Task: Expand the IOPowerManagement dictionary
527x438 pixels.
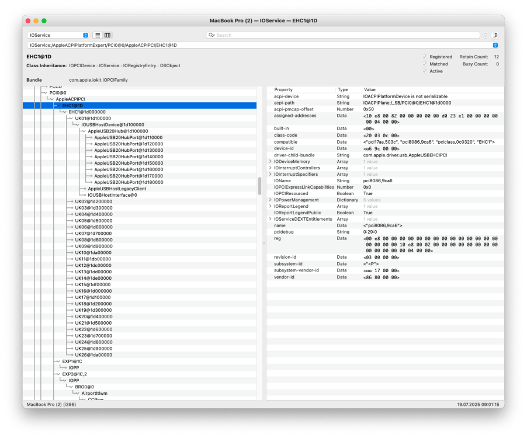Action: [271, 200]
